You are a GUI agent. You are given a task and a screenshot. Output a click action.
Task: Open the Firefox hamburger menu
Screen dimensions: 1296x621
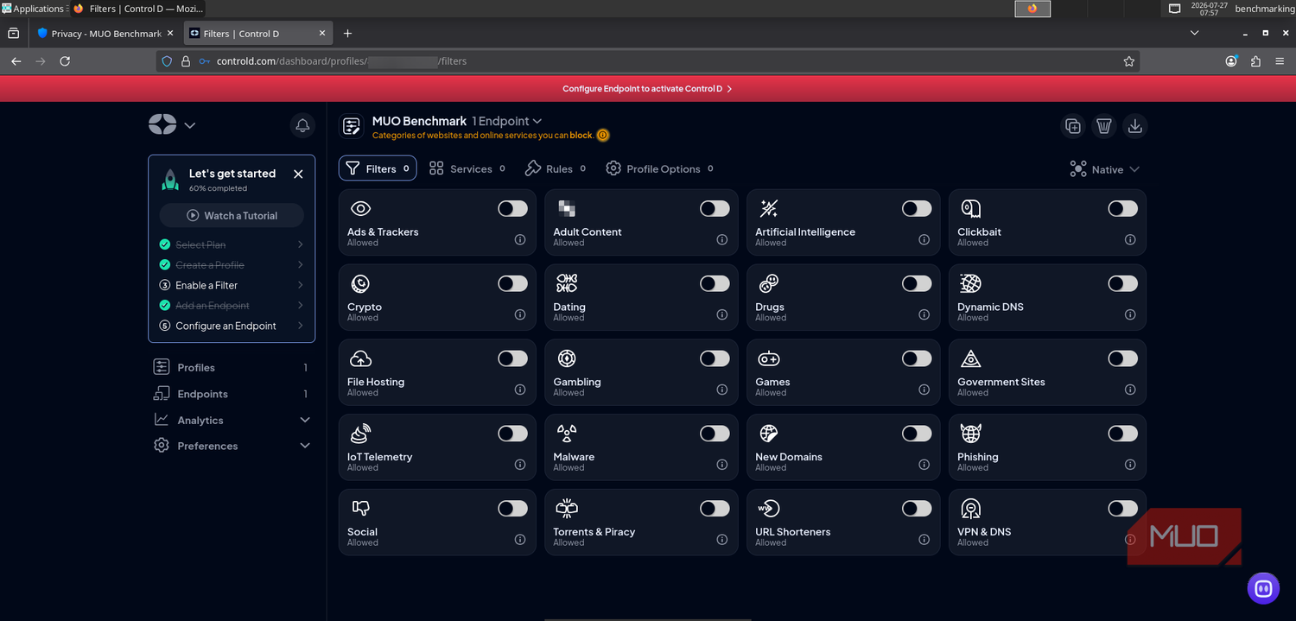point(1280,61)
